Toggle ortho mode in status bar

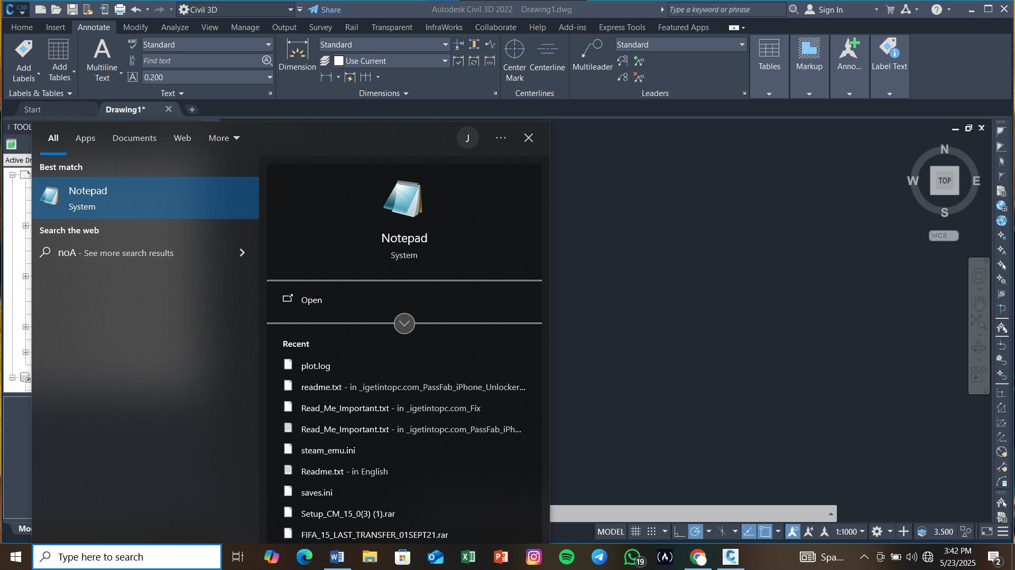pos(679,531)
